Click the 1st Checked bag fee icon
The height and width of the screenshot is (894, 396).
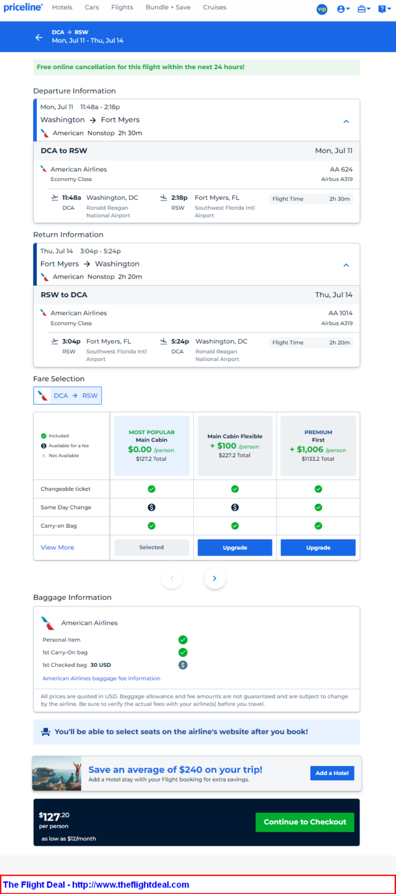[x=183, y=665]
